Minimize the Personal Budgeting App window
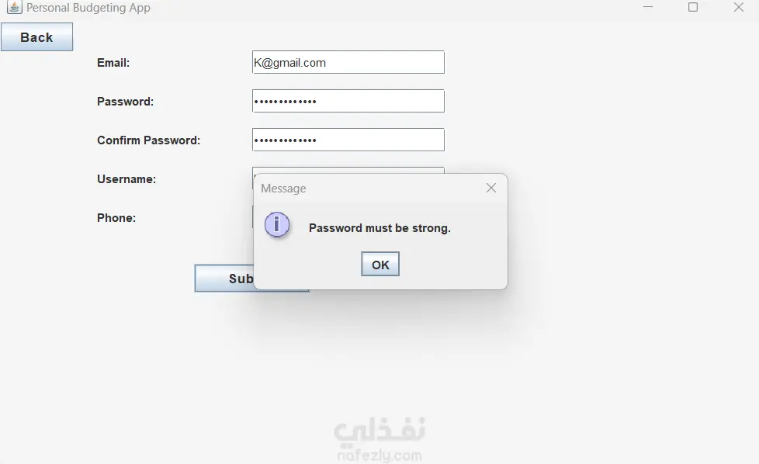 point(648,8)
